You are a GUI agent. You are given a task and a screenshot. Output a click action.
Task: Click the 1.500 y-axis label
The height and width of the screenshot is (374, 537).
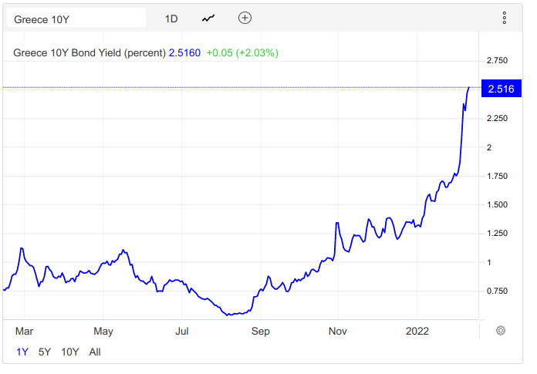498,204
